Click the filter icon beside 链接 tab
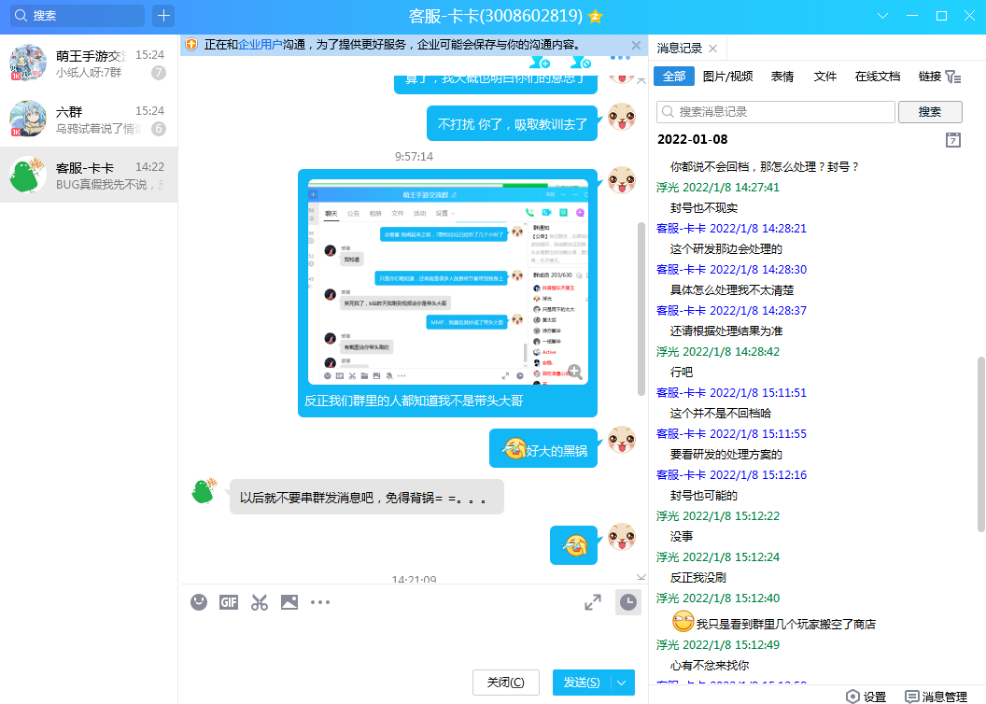986x704 pixels. tap(952, 77)
